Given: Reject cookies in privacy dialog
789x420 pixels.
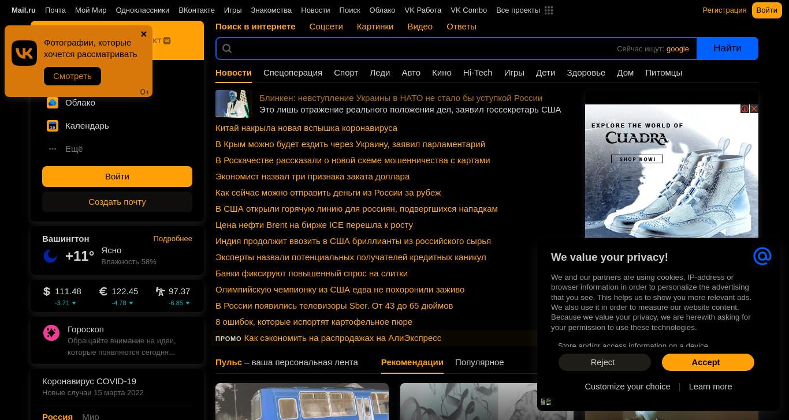Looking at the screenshot, I should [x=604, y=362].
